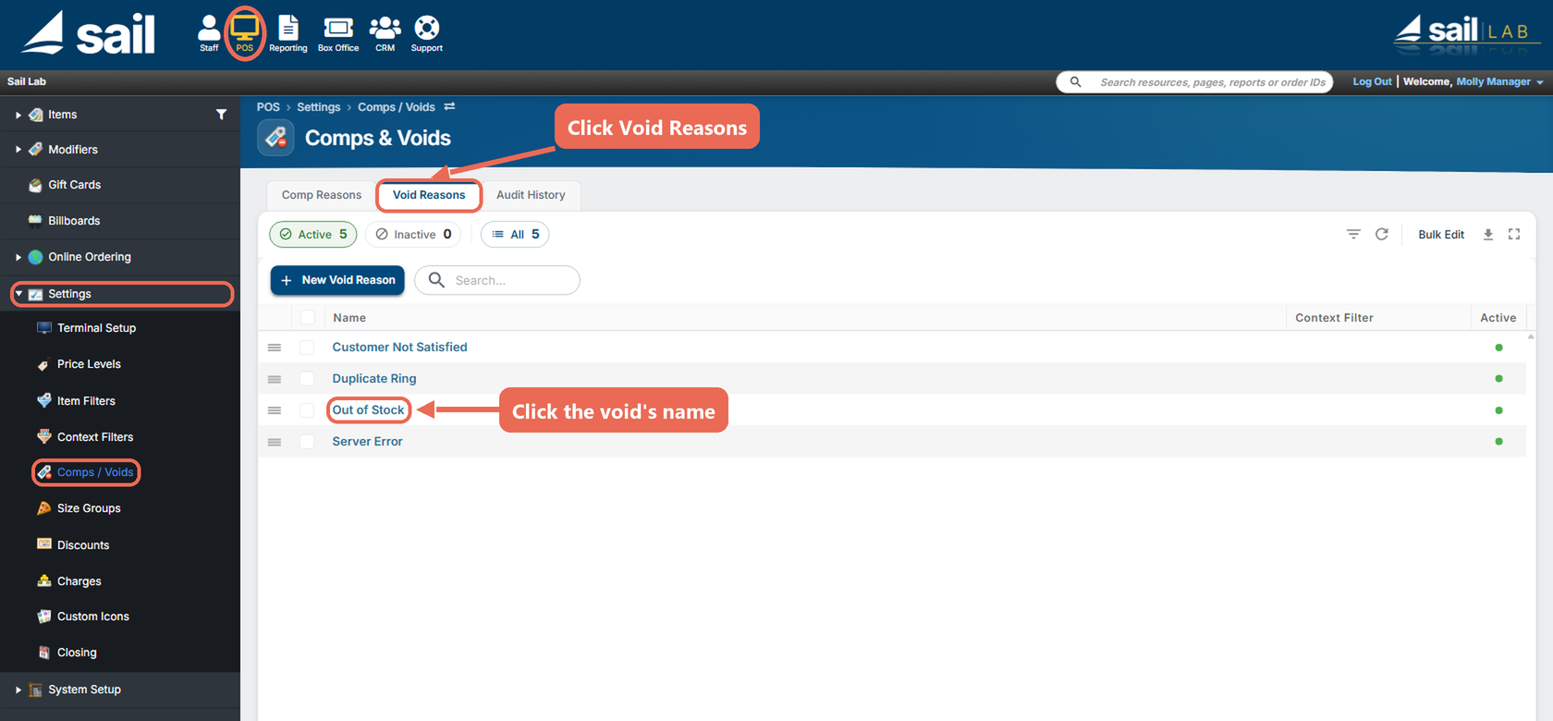Click the Comps & Voids page icon
The image size is (1553, 721).
point(275,138)
